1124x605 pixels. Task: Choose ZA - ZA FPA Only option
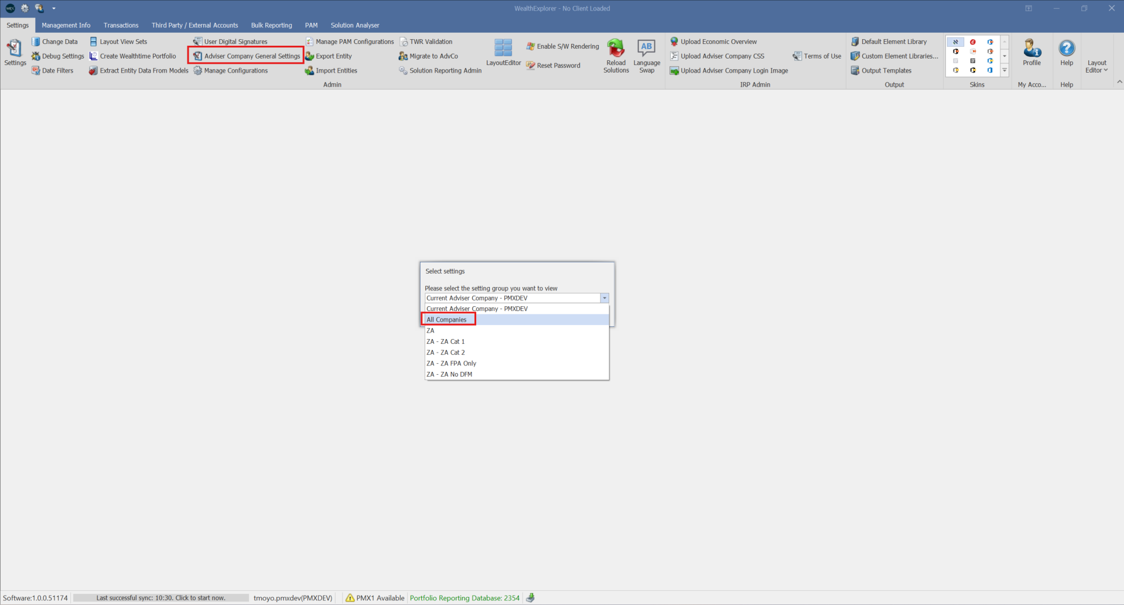tap(451, 364)
